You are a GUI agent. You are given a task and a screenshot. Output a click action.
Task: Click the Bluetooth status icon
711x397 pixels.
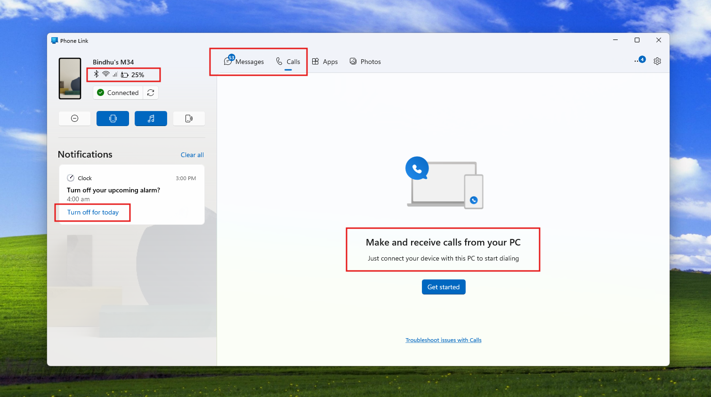click(x=96, y=74)
